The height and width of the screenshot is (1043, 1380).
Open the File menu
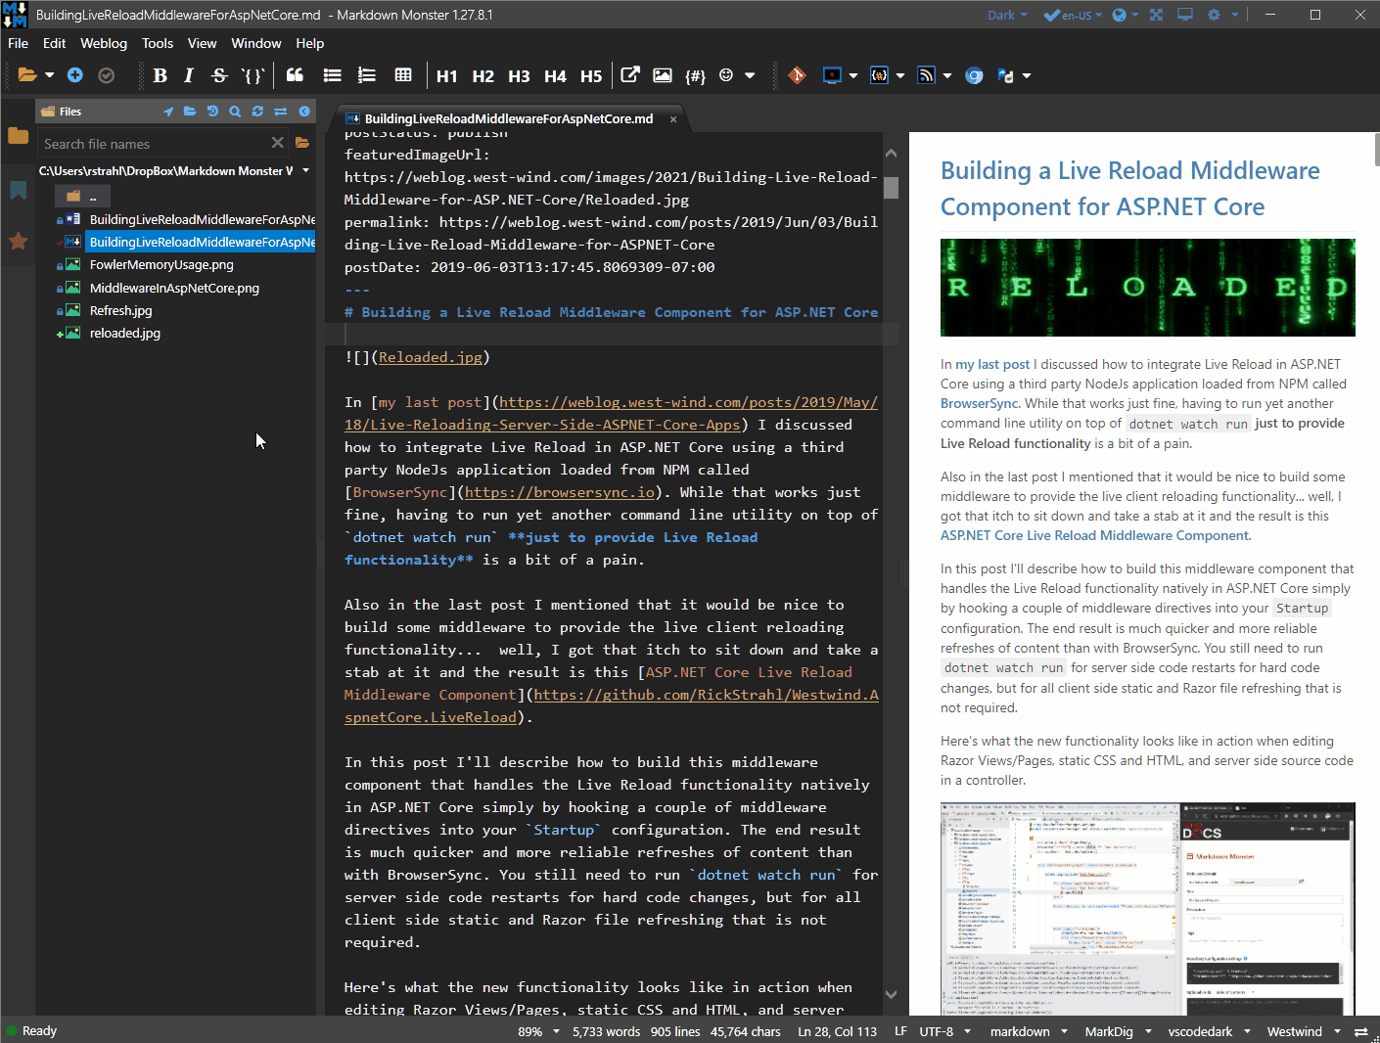[x=18, y=43]
